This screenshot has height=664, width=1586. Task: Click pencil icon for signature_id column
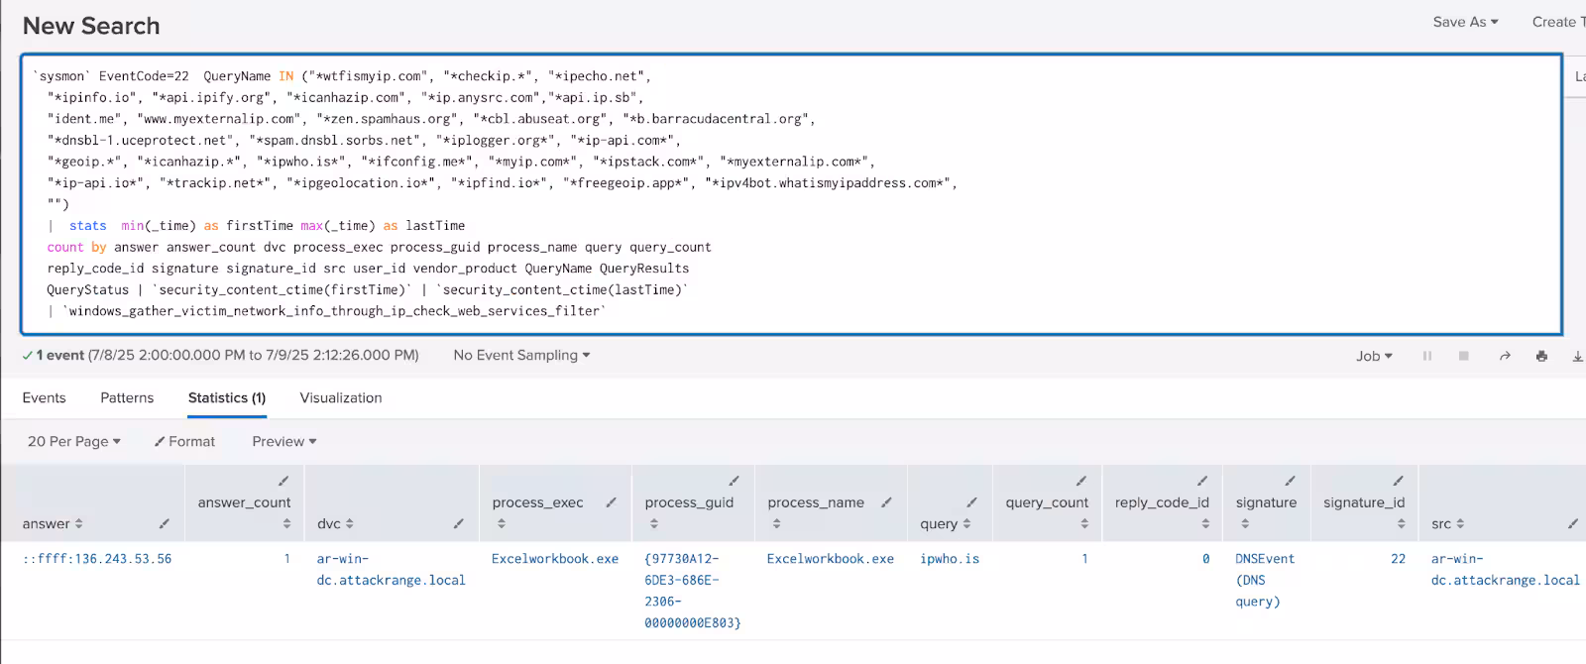(x=1399, y=481)
